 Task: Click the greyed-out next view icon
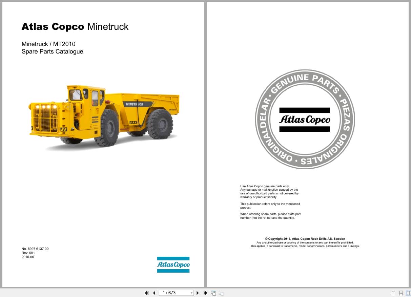[x=221, y=293]
